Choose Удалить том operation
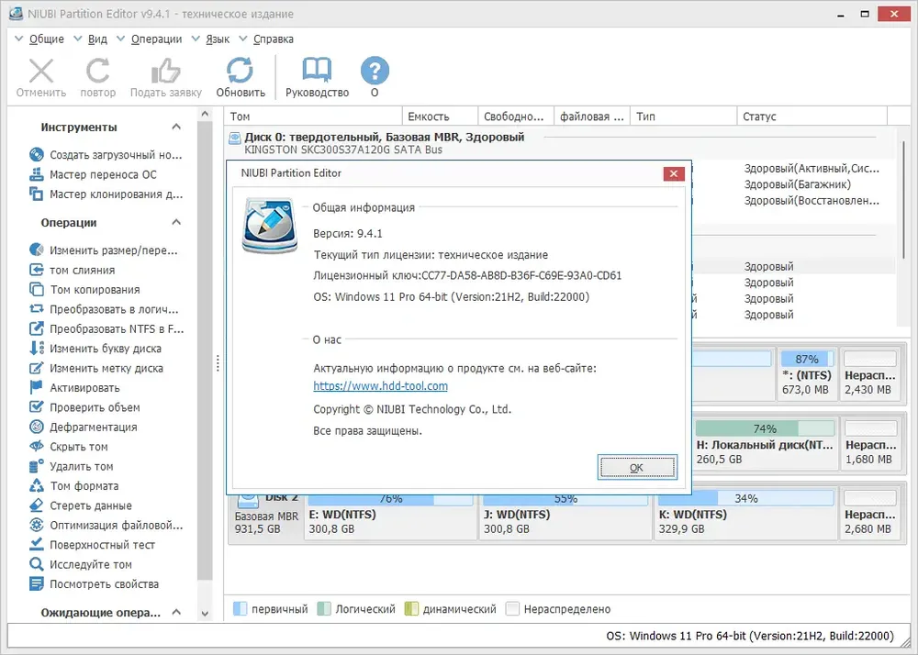 coord(71,467)
